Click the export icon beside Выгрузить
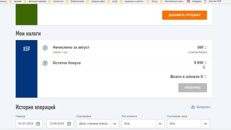The height and width of the screenshot is (130, 231). pyautogui.click(x=193, y=107)
